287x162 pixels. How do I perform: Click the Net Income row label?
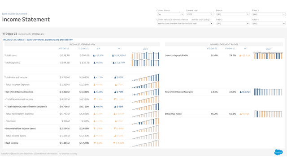[x=11, y=143]
